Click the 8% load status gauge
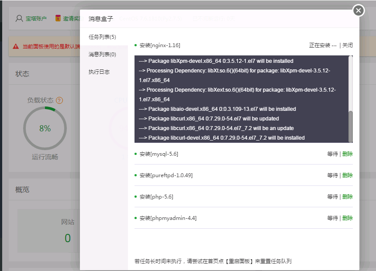376x271 pixels. [45, 128]
